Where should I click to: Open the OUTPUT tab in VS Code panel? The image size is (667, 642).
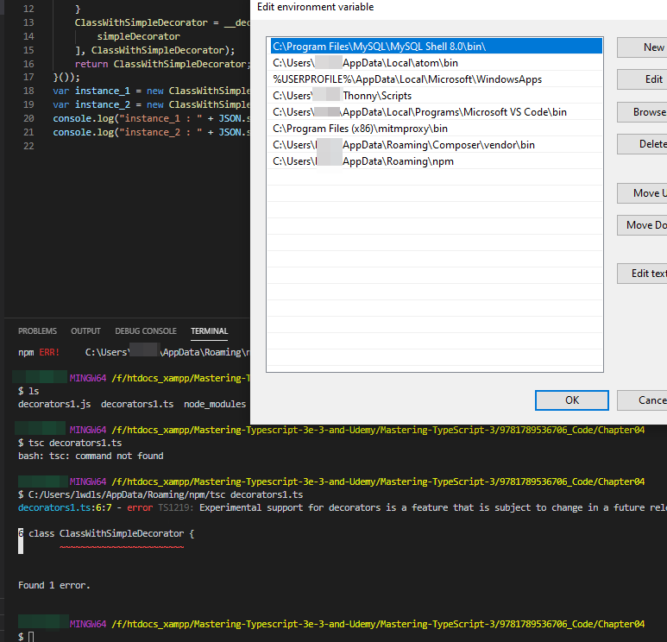point(85,331)
